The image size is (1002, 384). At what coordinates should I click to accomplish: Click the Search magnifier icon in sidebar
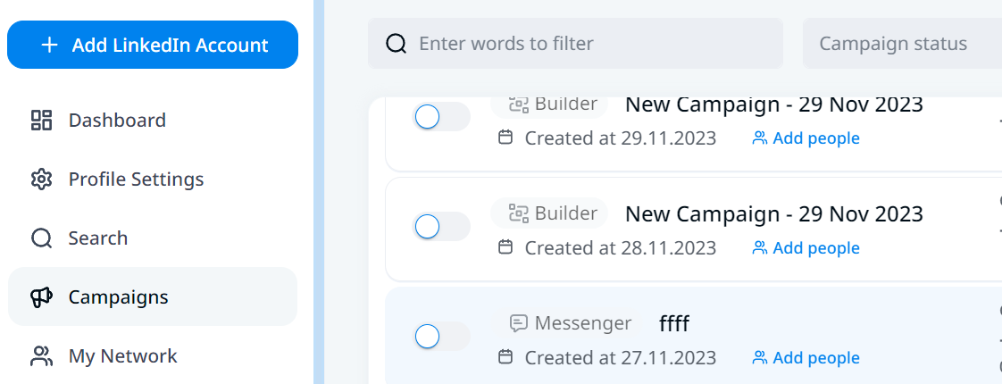click(41, 238)
